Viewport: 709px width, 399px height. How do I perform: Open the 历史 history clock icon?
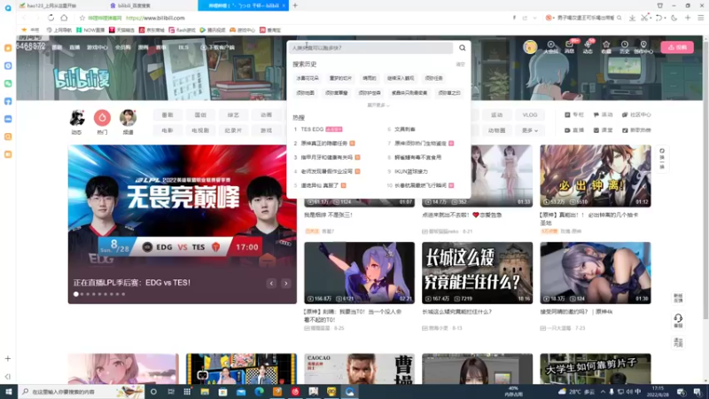[625, 47]
